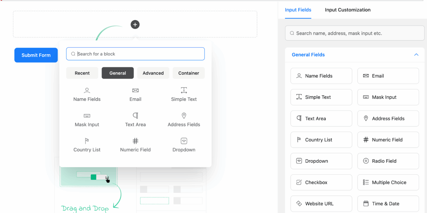
Task: Switch to Container block category
Action: point(188,73)
